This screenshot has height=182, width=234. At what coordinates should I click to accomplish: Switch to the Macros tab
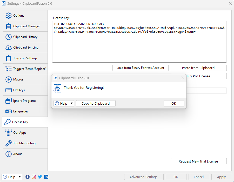pyautogui.click(x=25, y=79)
